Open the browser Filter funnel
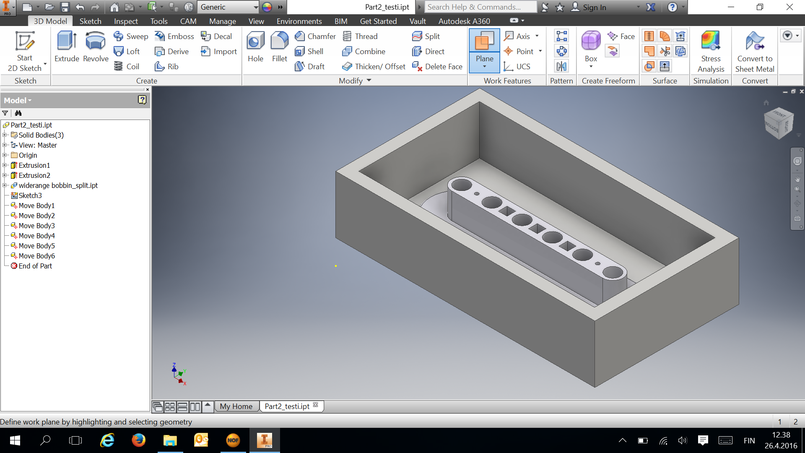The width and height of the screenshot is (805, 453). point(5,113)
